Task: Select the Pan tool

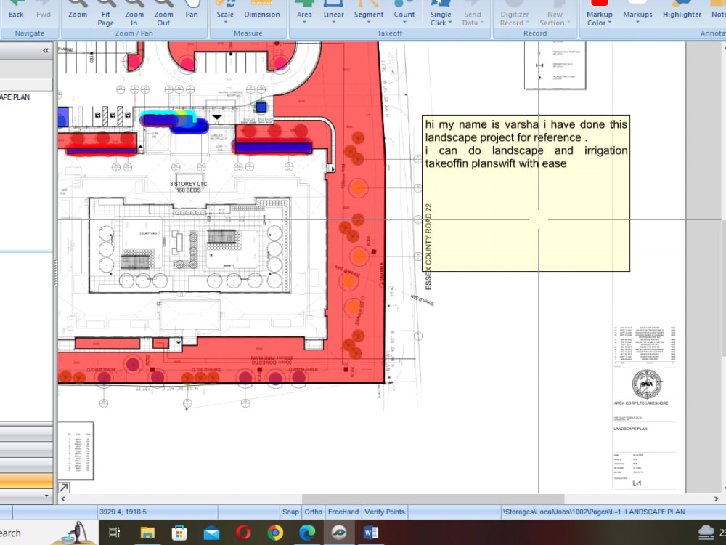Action: pos(192,12)
